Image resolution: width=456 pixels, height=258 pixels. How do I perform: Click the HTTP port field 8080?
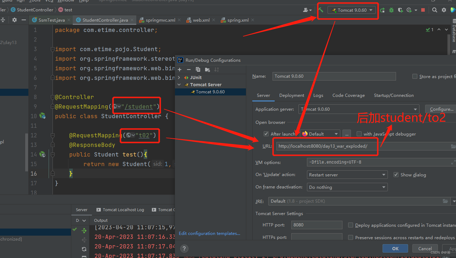tap(317, 225)
